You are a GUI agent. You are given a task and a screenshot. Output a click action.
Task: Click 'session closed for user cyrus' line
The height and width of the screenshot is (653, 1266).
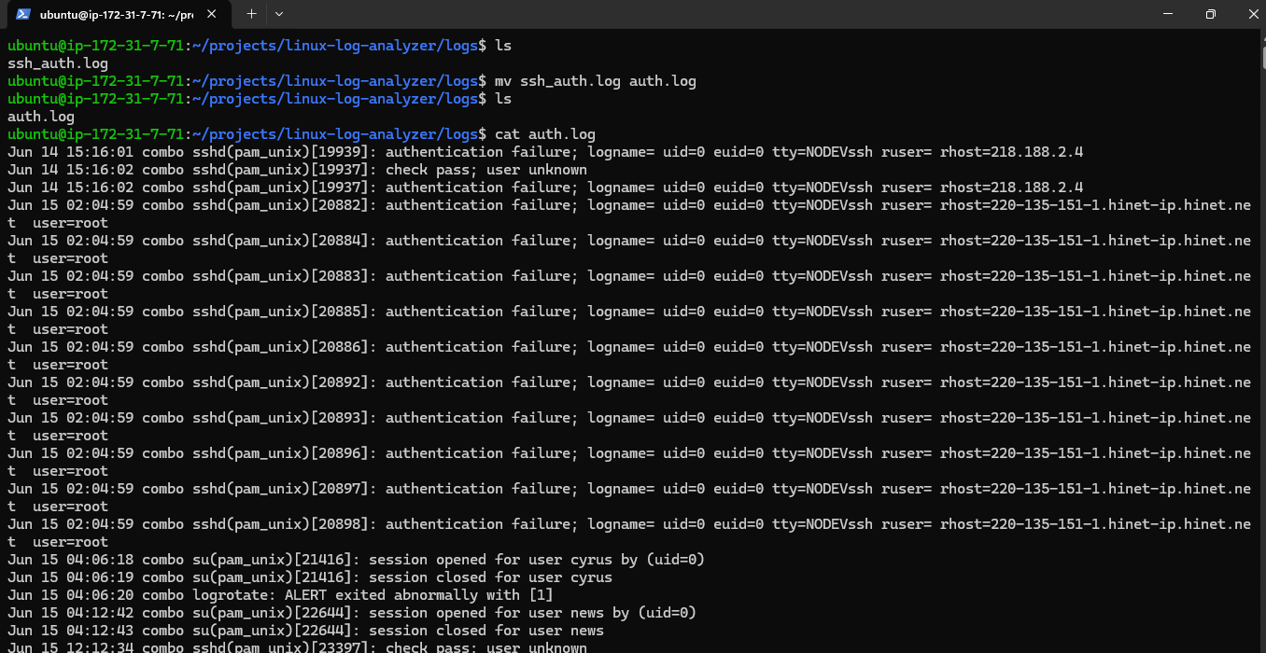310,577
